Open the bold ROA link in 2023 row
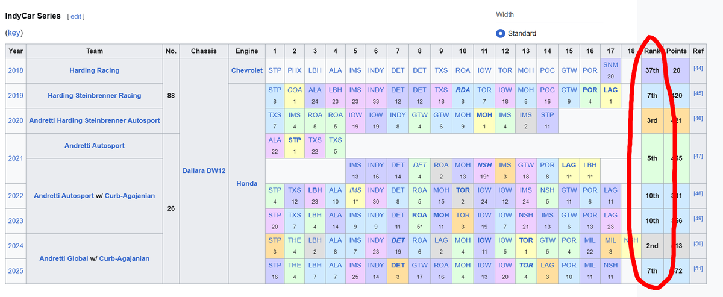This screenshot has width=723, height=297. [x=419, y=215]
